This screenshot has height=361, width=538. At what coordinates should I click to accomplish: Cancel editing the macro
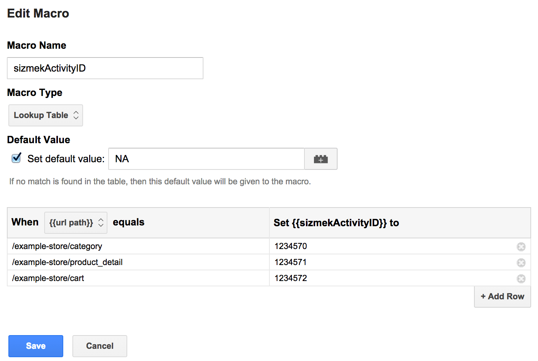click(x=100, y=346)
